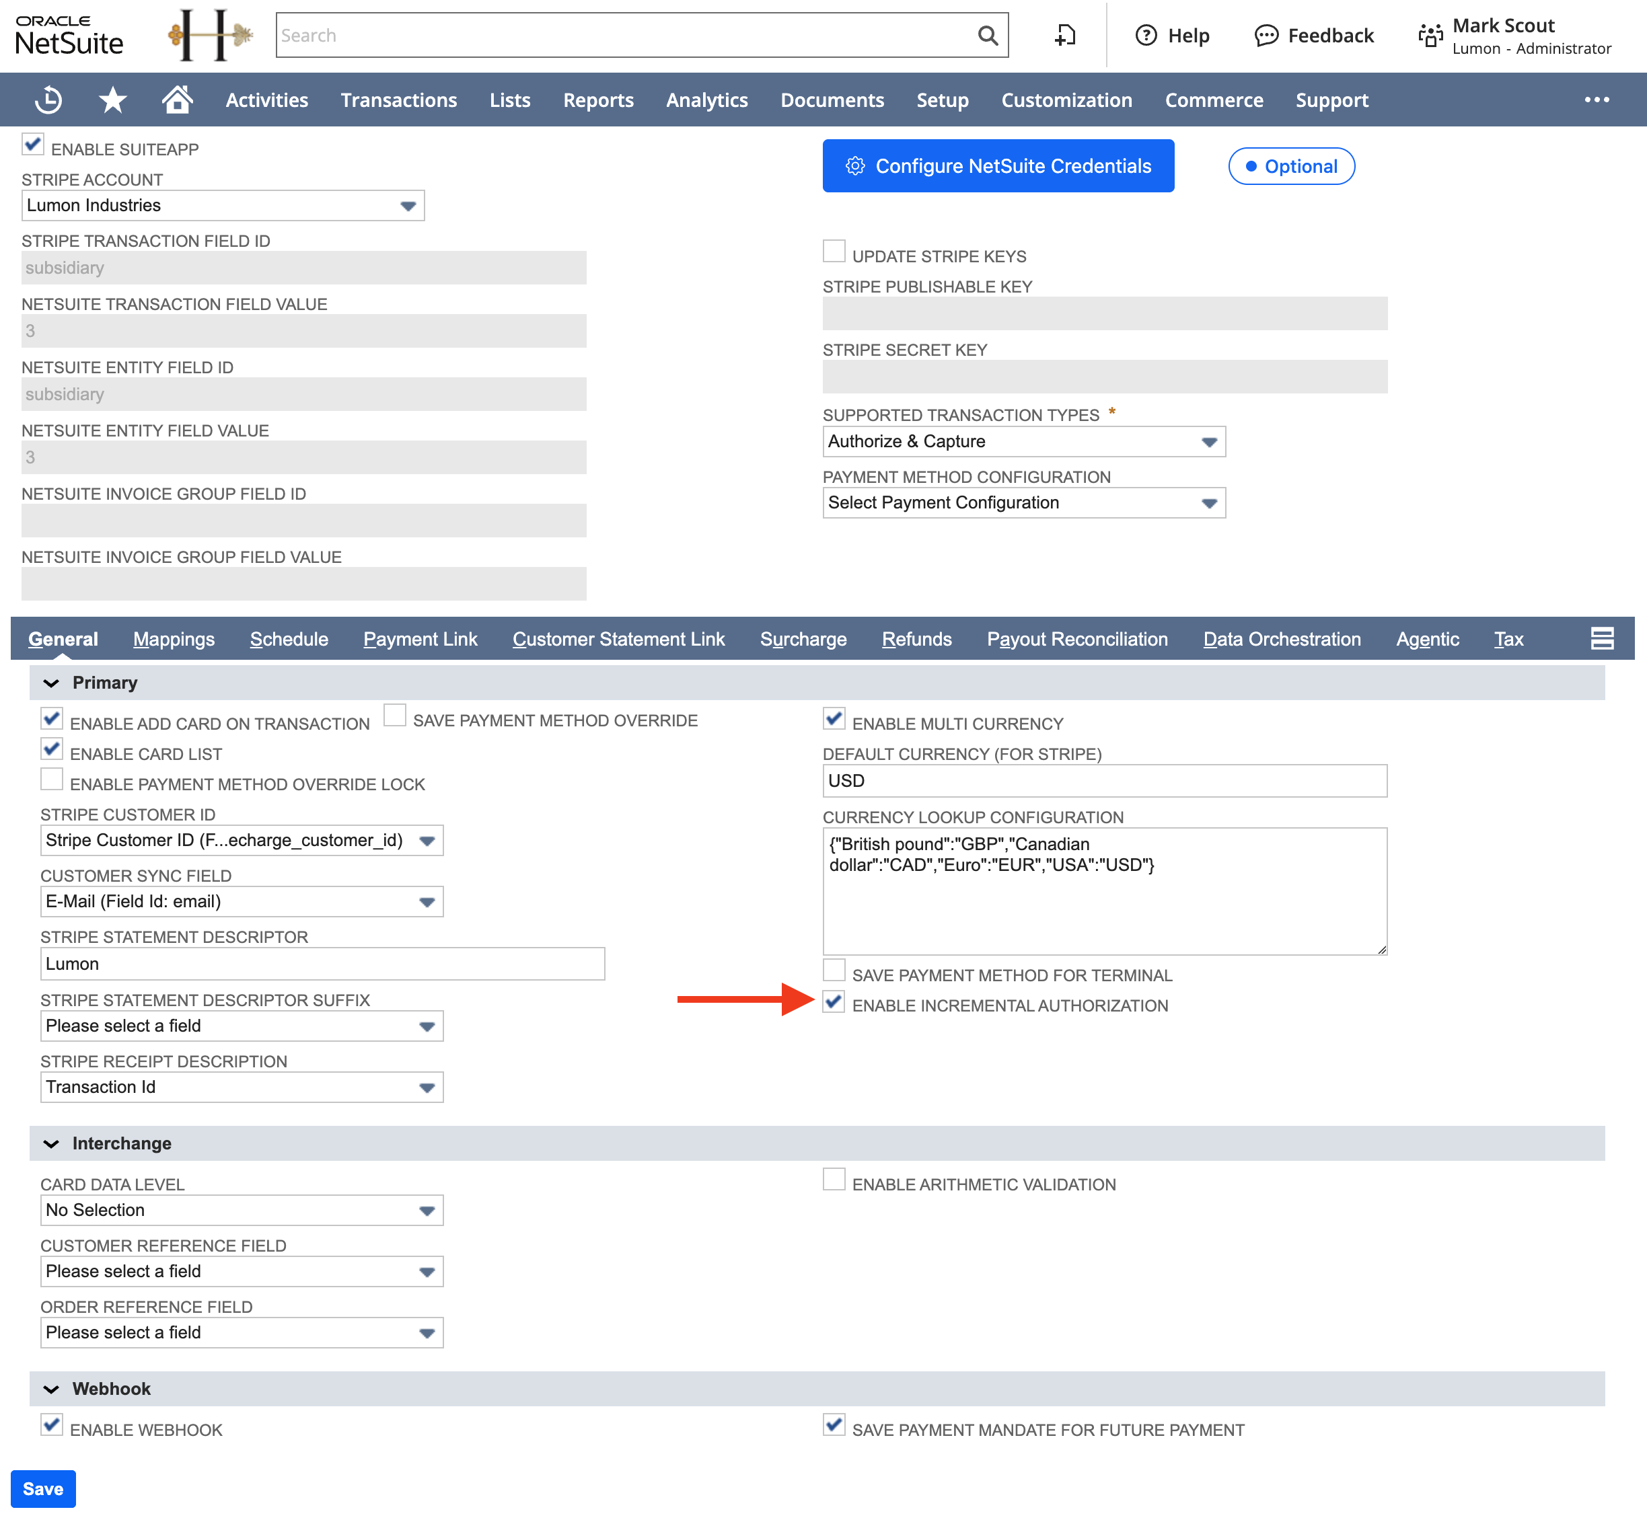1647x1524 pixels.
Task: Open the Setup menu
Action: coord(943,100)
